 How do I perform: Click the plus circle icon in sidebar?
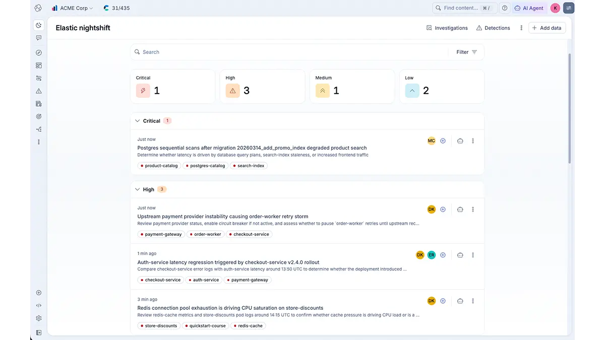39,293
